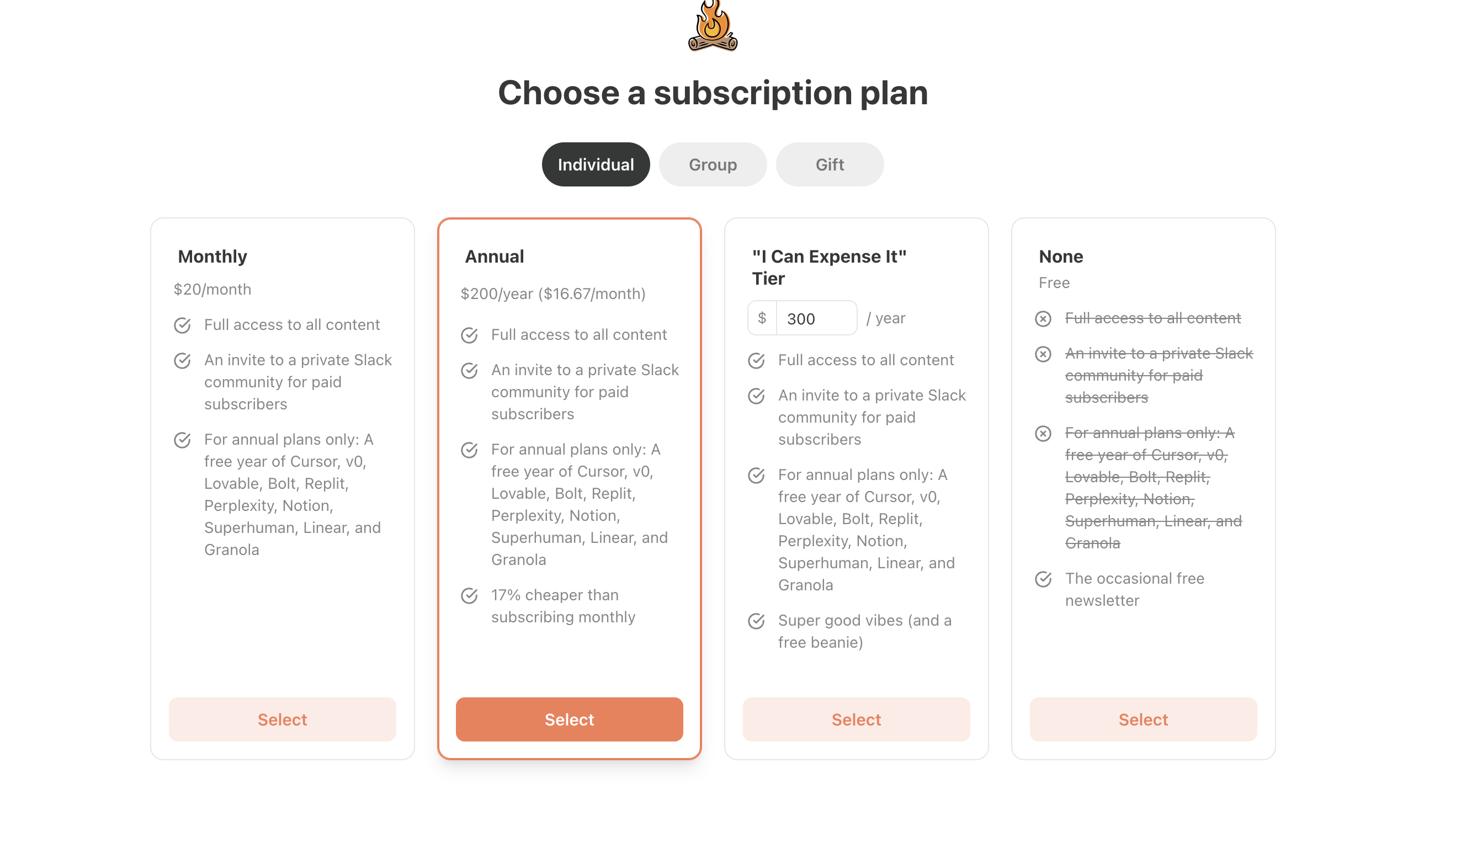Image resolution: width=1477 pixels, height=843 pixels.
Task: Switch to the Group plan tab
Action: pos(713,164)
